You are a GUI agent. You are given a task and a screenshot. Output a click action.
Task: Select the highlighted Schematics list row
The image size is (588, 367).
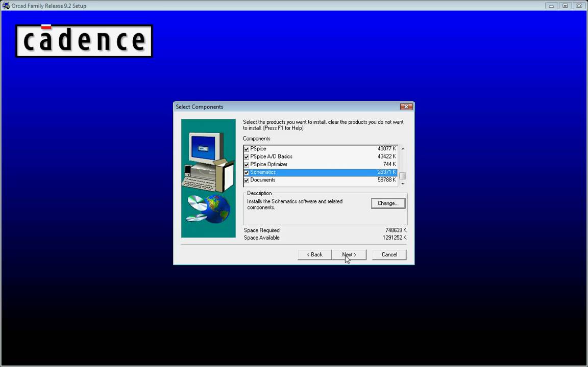coord(321,172)
